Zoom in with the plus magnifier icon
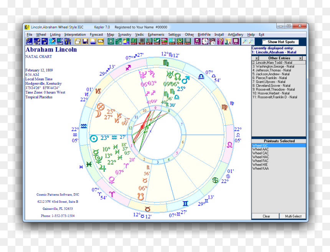The height and width of the screenshot is (252, 330). (245, 41)
